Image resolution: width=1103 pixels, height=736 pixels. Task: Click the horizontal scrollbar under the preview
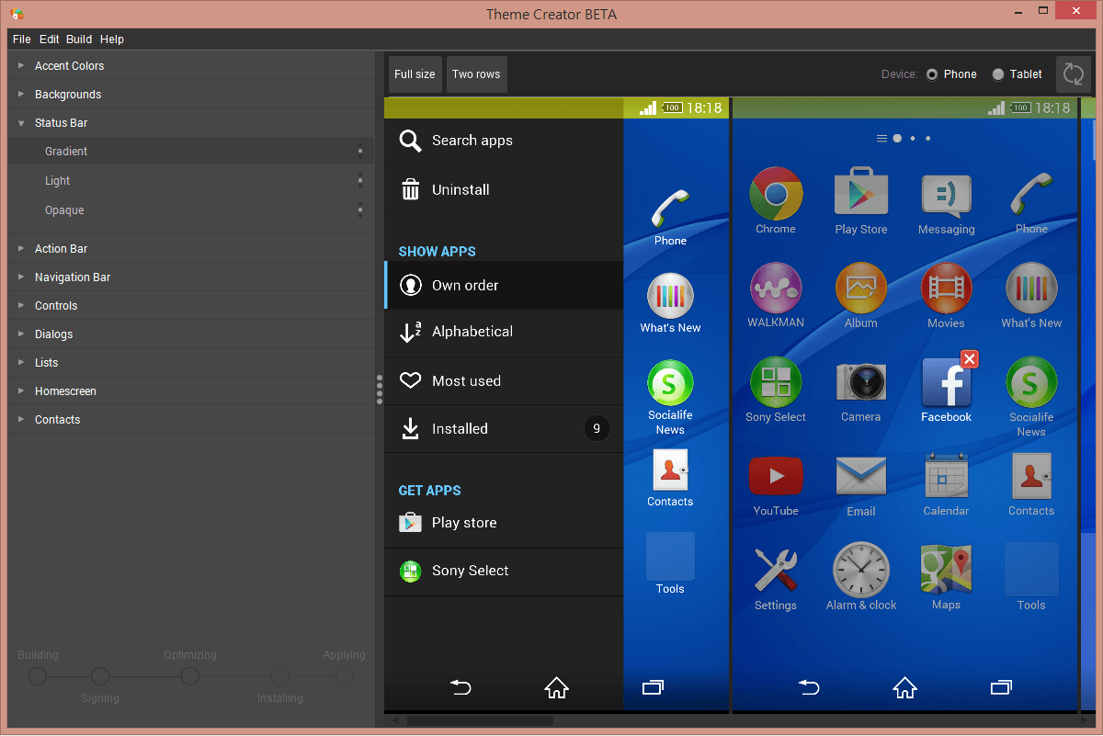(480, 721)
